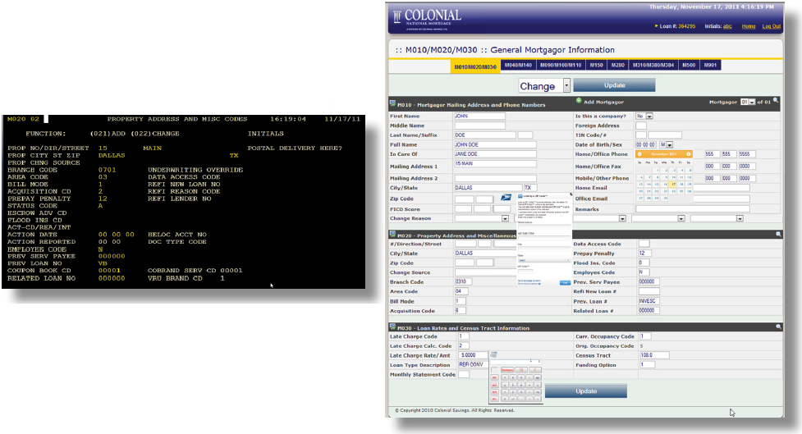Click the Colonial National Mortgage logo
802x434 pixels.
[x=428, y=19]
